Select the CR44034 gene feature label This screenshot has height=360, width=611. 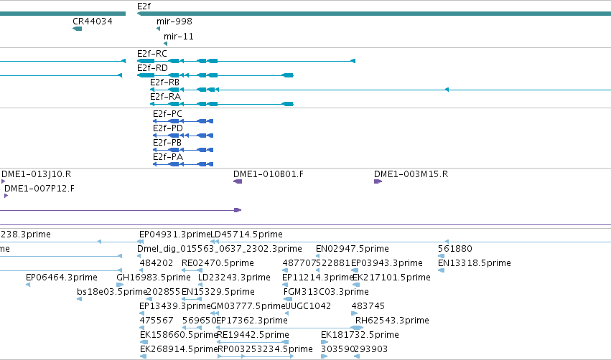pyautogui.click(x=93, y=22)
